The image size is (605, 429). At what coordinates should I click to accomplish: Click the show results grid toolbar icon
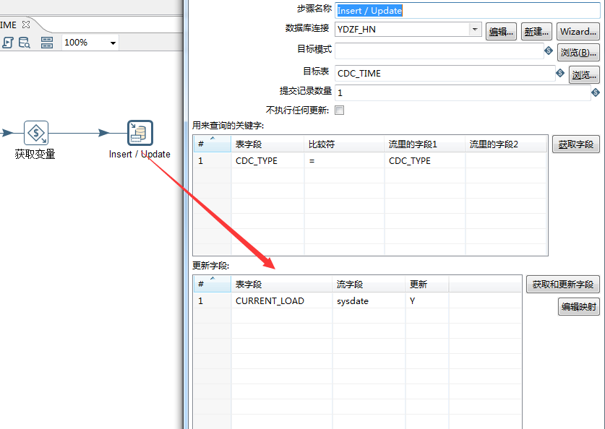pos(47,43)
